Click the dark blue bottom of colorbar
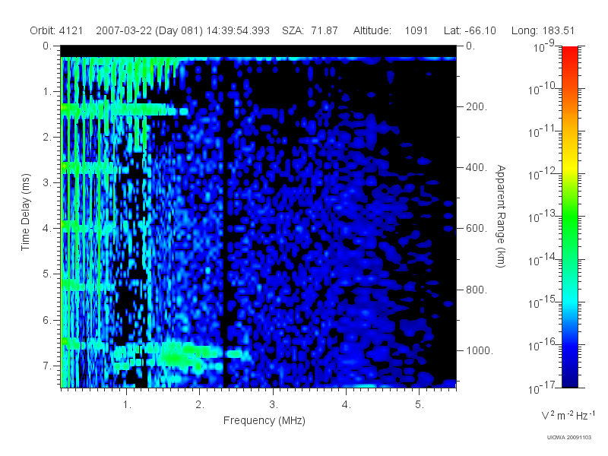The width and height of the screenshot is (608, 456). click(x=569, y=378)
